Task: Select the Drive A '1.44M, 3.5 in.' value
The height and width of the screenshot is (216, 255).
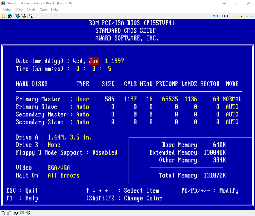Action: click(x=70, y=137)
